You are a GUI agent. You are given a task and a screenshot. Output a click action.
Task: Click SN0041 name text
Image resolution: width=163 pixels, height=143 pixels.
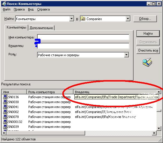coord(13,107)
